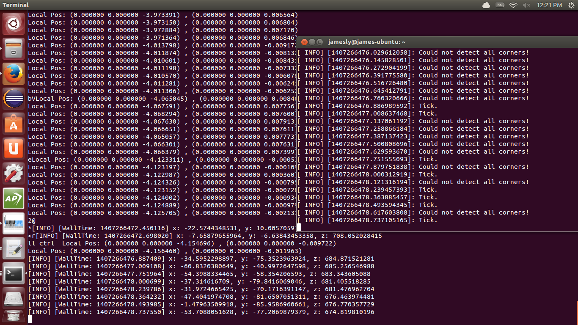Open System Settings from the launcher
The width and height of the screenshot is (578, 325).
(x=14, y=174)
